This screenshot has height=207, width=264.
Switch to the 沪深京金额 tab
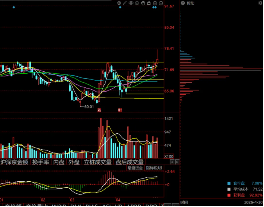pyautogui.click(x=14, y=162)
